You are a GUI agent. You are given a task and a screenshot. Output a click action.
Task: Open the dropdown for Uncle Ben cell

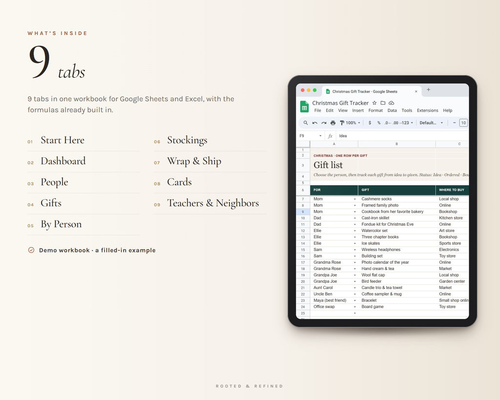[354, 295]
